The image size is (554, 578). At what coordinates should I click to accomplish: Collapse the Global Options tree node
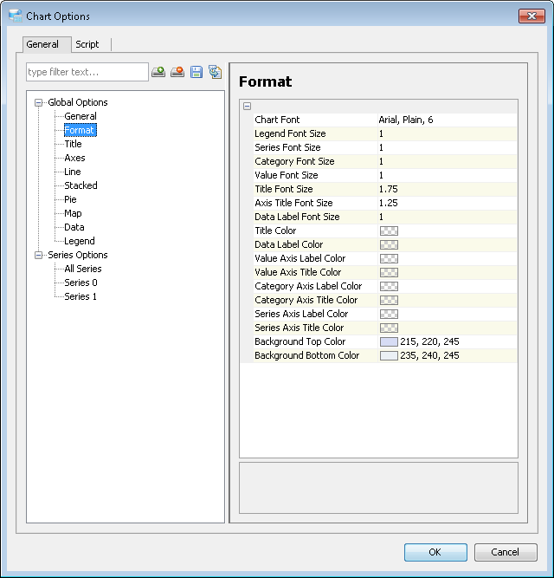tap(38, 102)
